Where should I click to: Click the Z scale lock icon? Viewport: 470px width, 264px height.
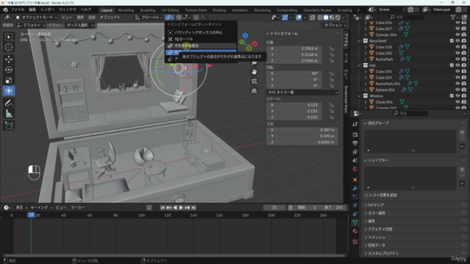click(331, 117)
